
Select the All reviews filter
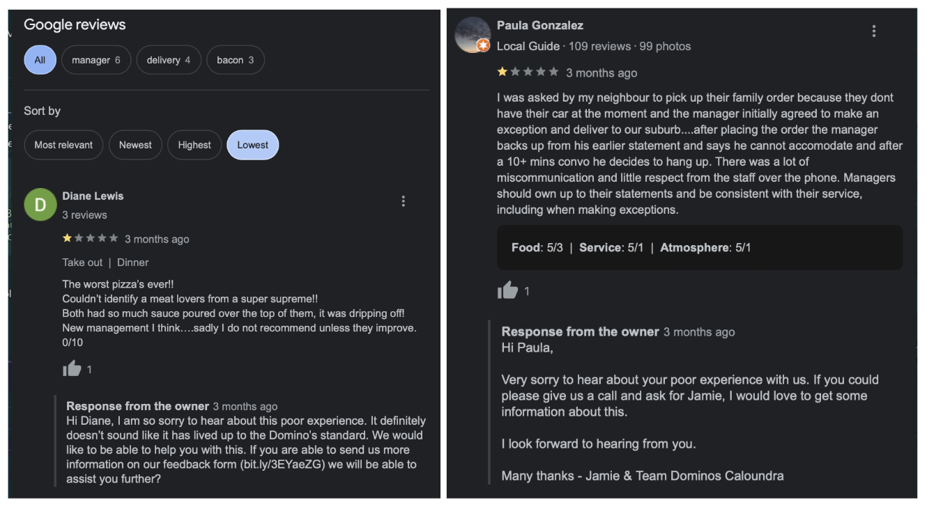pyautogui.click(x=40, y=60)
